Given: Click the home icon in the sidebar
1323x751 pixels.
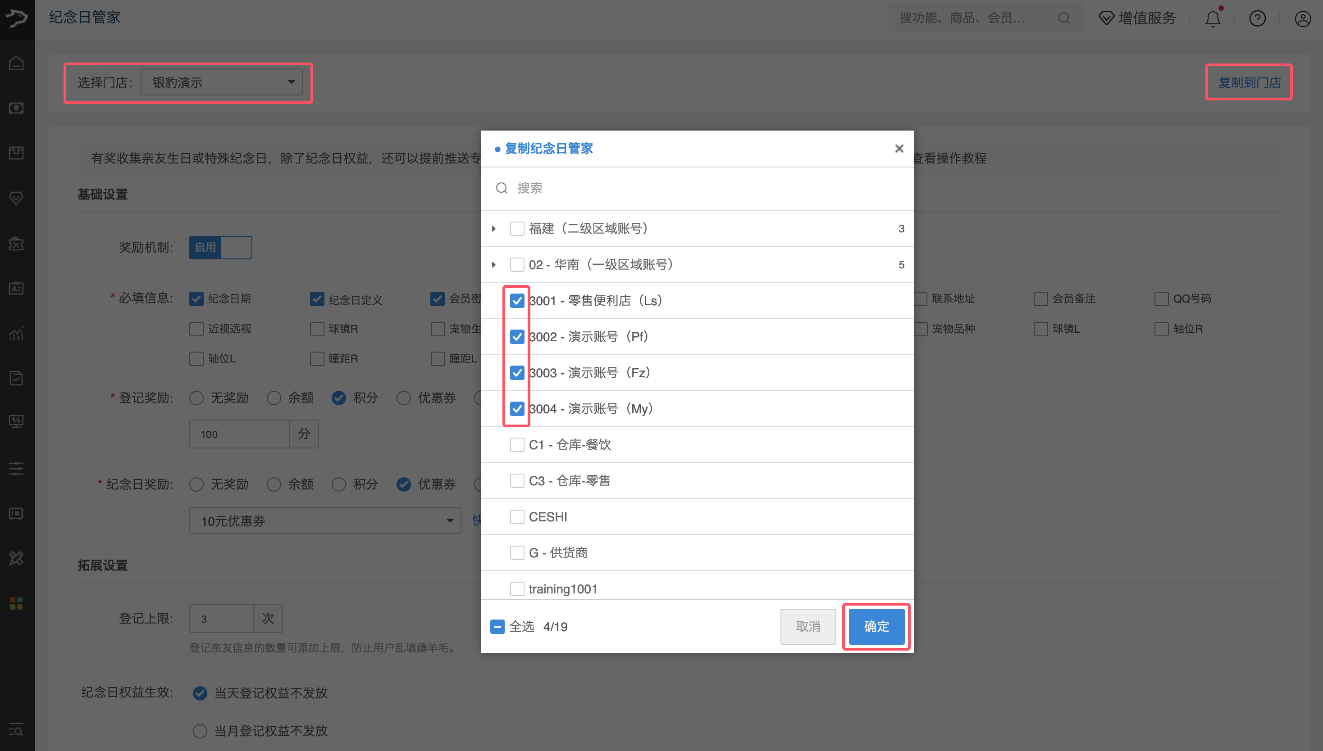Looking at the screenshot, I should click(17, 63).
